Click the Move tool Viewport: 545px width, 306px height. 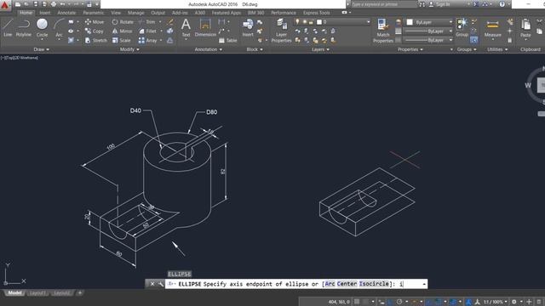point(95,22)
